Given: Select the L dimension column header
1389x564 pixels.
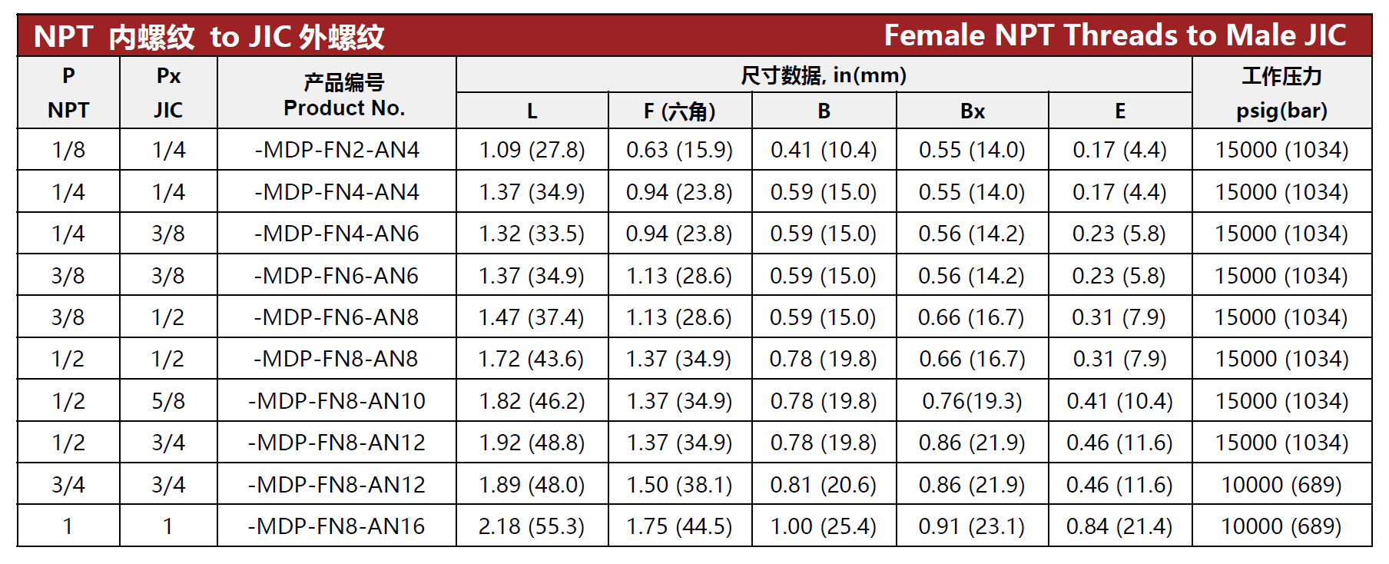Looking at the screenshot, I should tap(532, 111).
